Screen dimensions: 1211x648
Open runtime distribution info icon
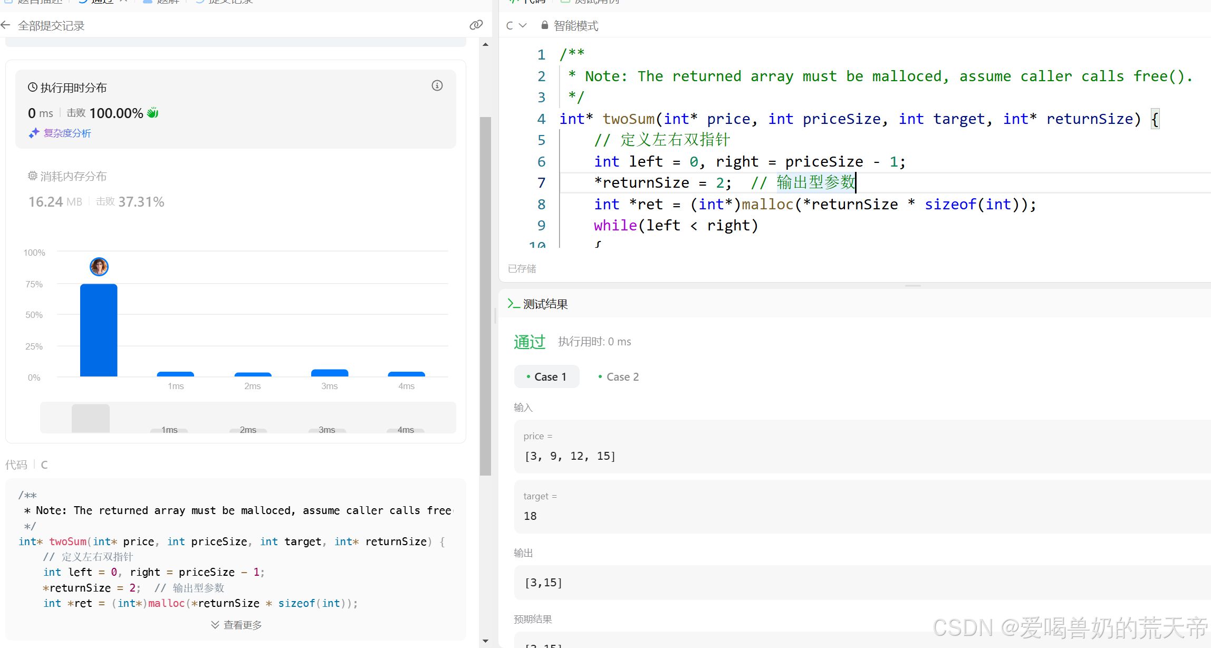(x=437, y=85)
